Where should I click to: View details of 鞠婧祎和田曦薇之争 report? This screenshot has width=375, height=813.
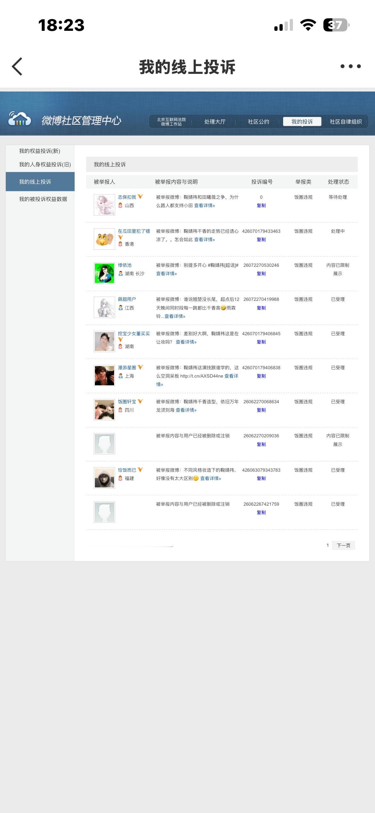click(204, 205)
